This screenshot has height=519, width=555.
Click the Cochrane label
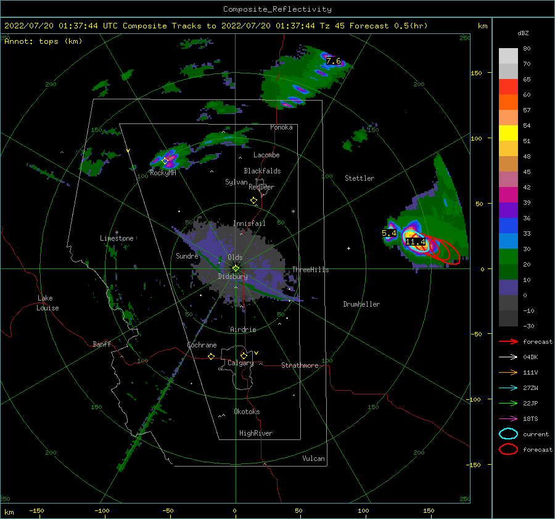tap(202, 345)
